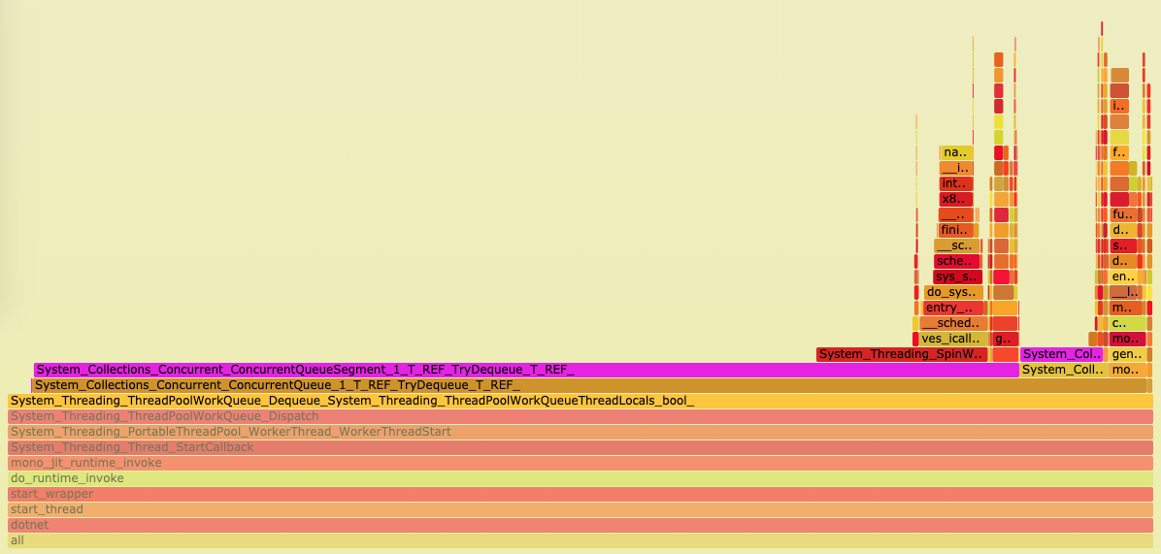This screenshot has width=1161, height=554.
Task: Select the 'do_runtime_invoke' frame
Action: pyautogui.click(x=580, y=478)
